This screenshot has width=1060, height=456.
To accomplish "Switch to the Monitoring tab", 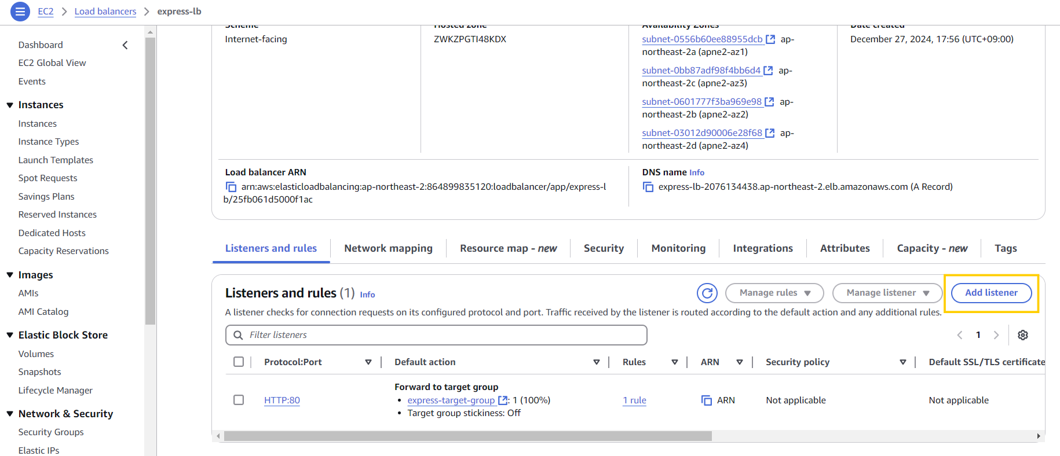I will tap(678, 248).
